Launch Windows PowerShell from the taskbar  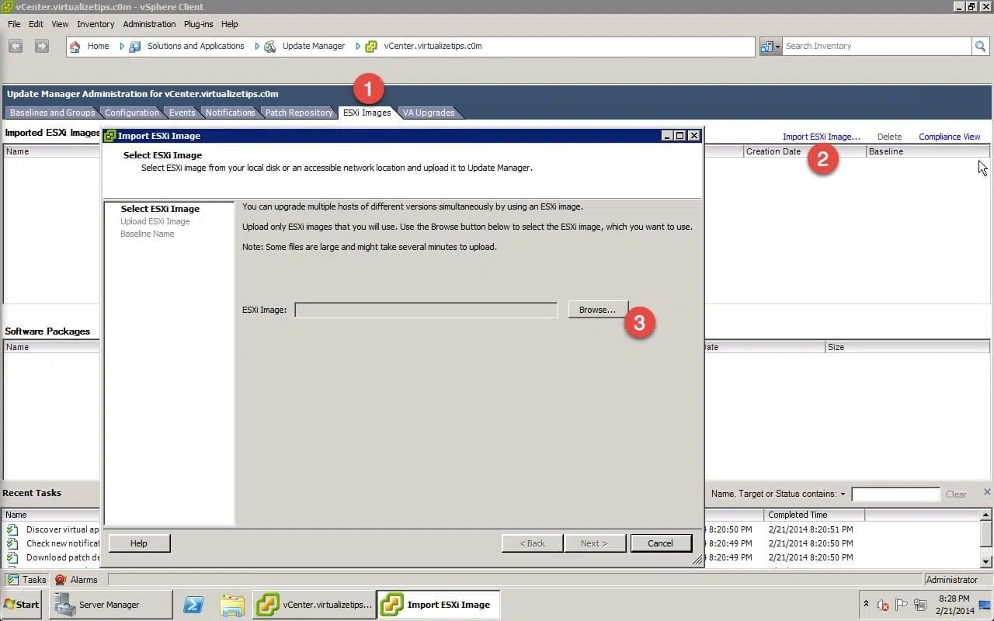coord(193,605)
